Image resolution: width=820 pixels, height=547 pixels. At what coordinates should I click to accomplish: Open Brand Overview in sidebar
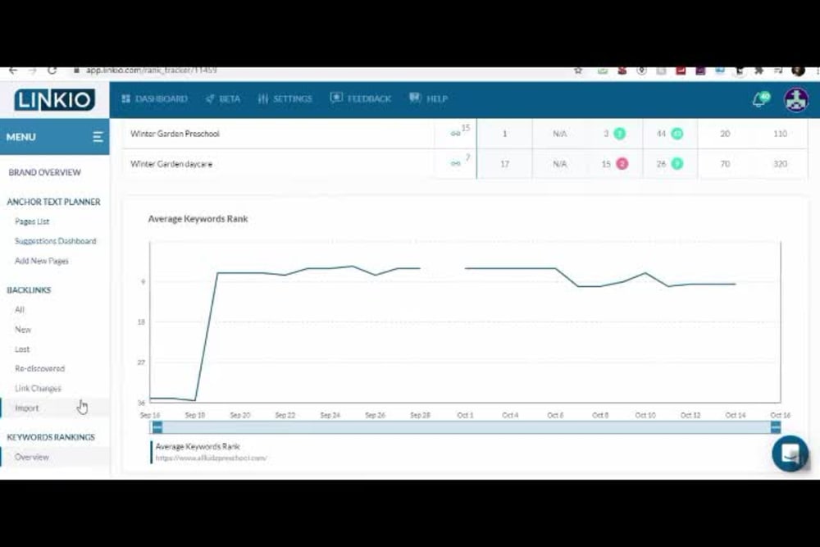tap(44, 172)
